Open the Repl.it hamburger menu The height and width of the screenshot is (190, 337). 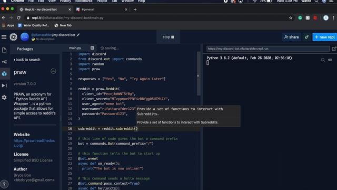tap(4, 37)
